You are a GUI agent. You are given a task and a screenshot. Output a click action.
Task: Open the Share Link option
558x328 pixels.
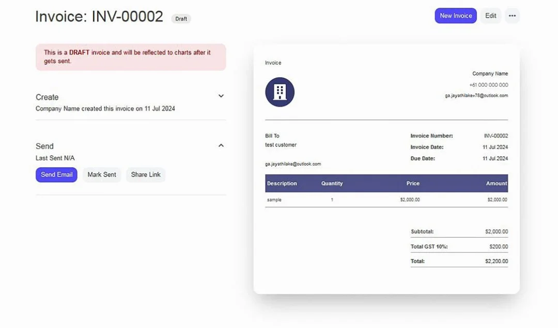(x=146, y=175)
